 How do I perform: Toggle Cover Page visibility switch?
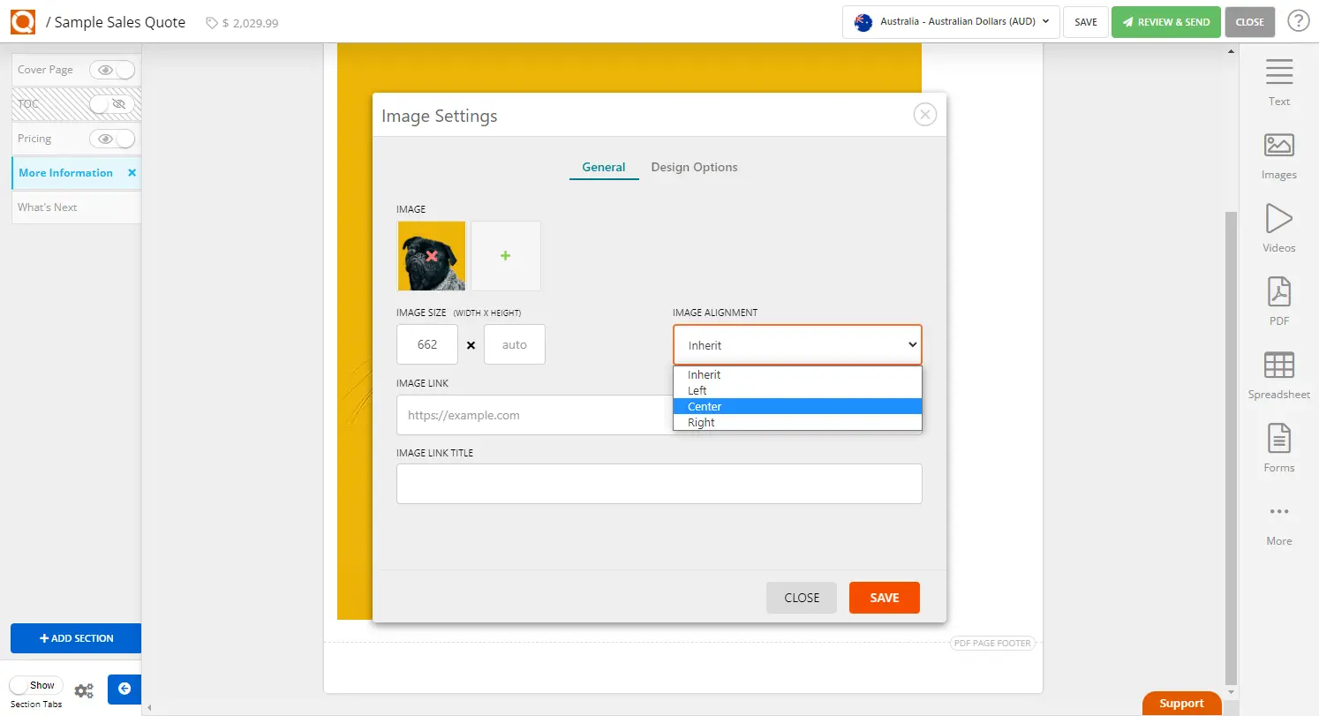pyautogui.click(x=112, y=70)
